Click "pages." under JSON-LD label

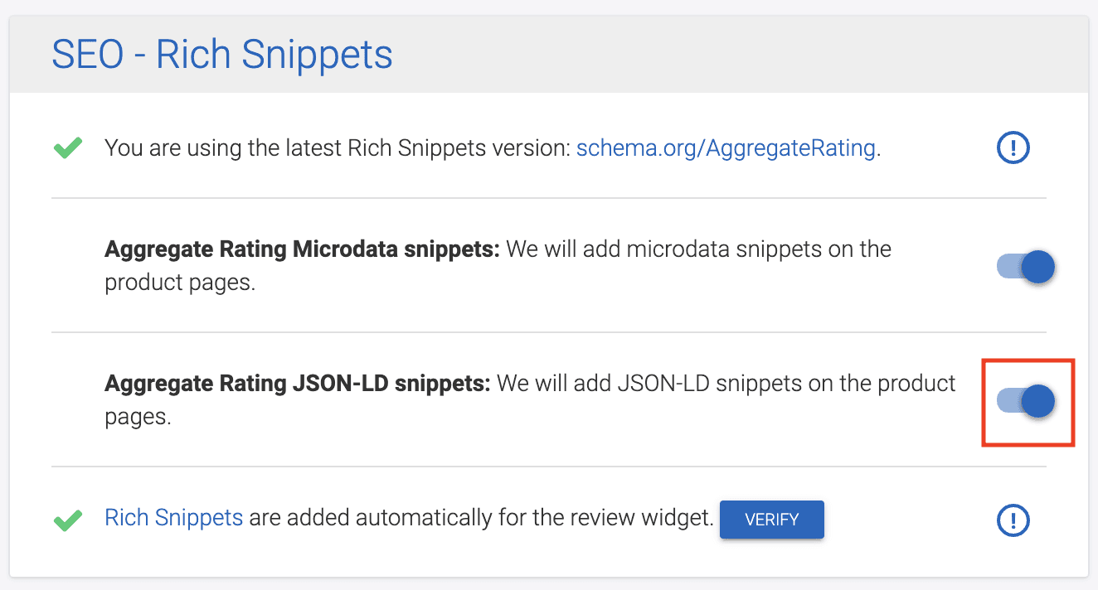138,417
